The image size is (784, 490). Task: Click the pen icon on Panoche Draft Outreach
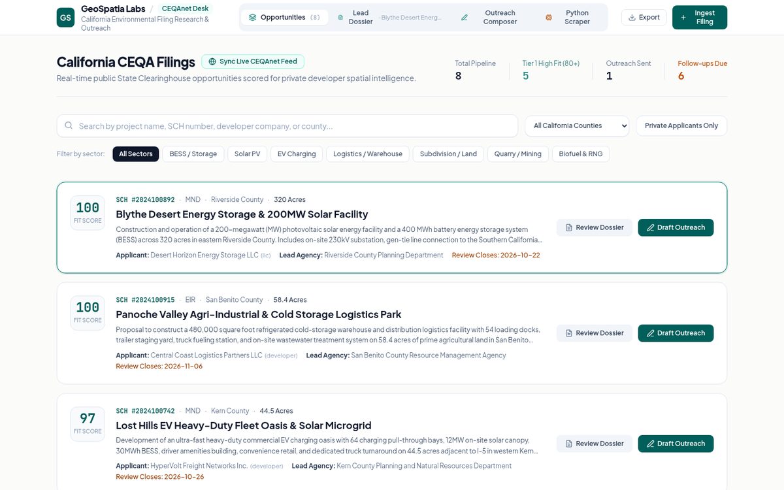651,333
